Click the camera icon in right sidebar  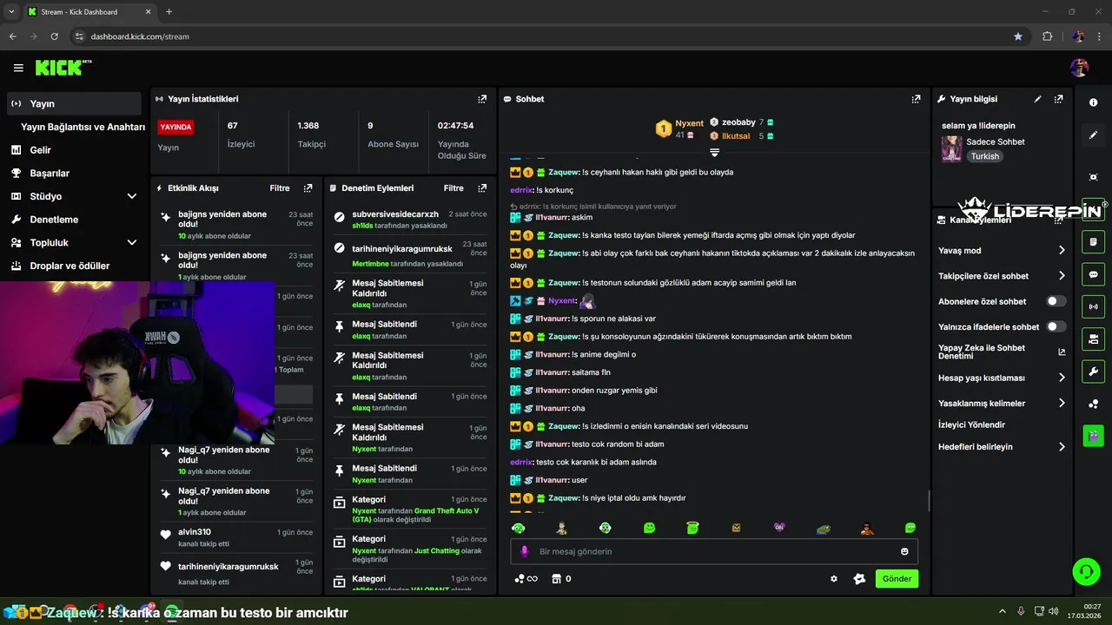click(x=1093, y=339)
